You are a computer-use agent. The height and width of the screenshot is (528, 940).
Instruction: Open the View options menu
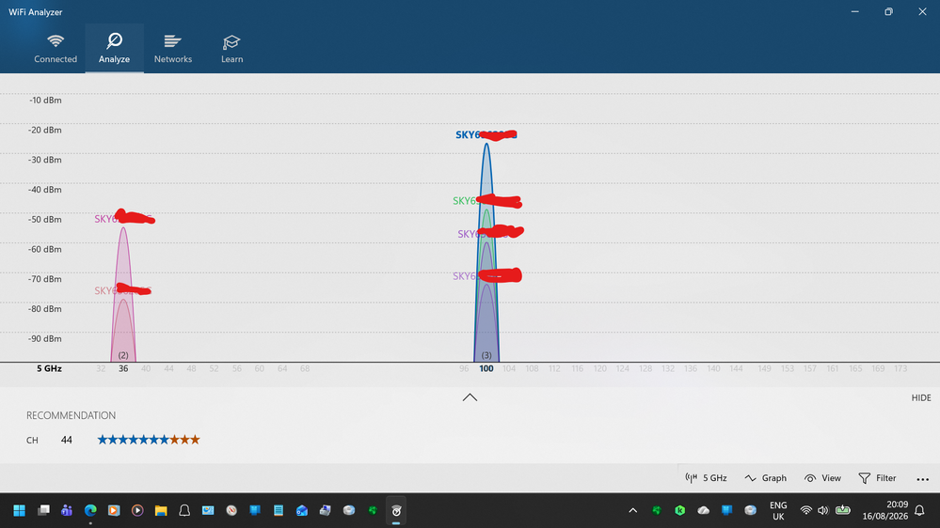[x=822, y=477]
